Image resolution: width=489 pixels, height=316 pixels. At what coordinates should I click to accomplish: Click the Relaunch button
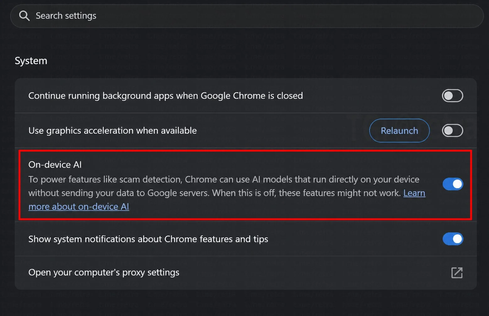(399, 131)
